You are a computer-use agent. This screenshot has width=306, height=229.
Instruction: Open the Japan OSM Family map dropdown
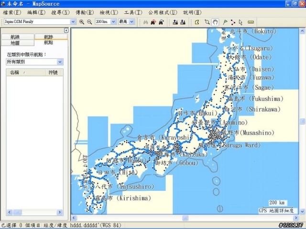pos(73,22)
